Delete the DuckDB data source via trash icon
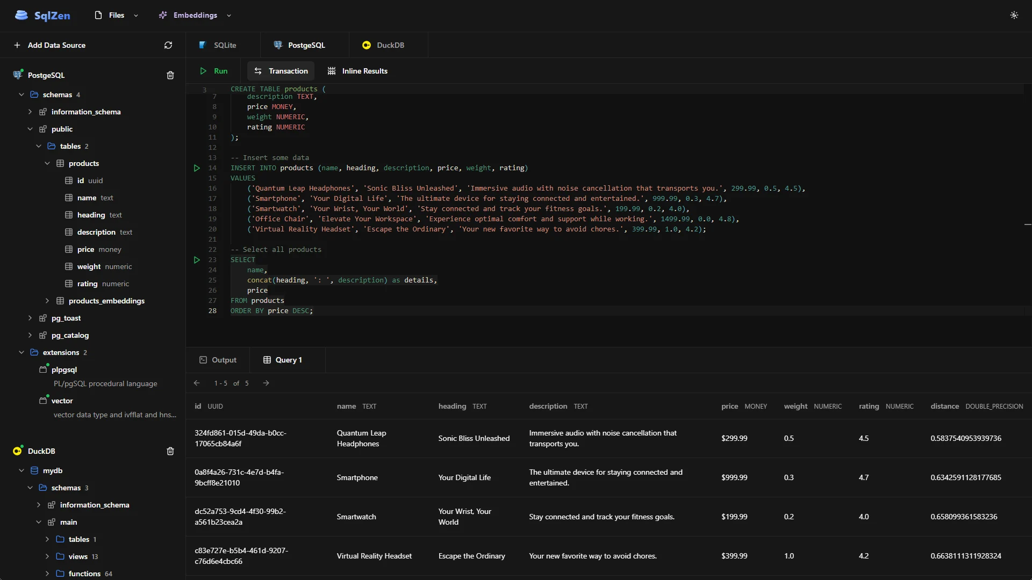 click(x=170, y=451)
